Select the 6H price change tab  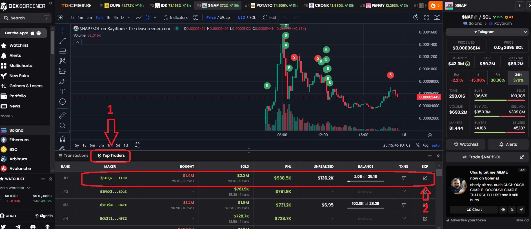coord(498,78)
